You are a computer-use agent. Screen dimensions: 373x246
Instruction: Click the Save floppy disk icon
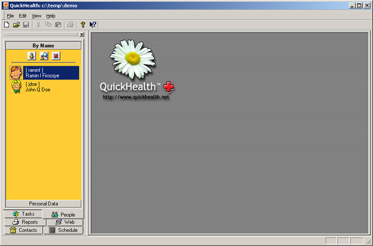[x=26, y=24]
